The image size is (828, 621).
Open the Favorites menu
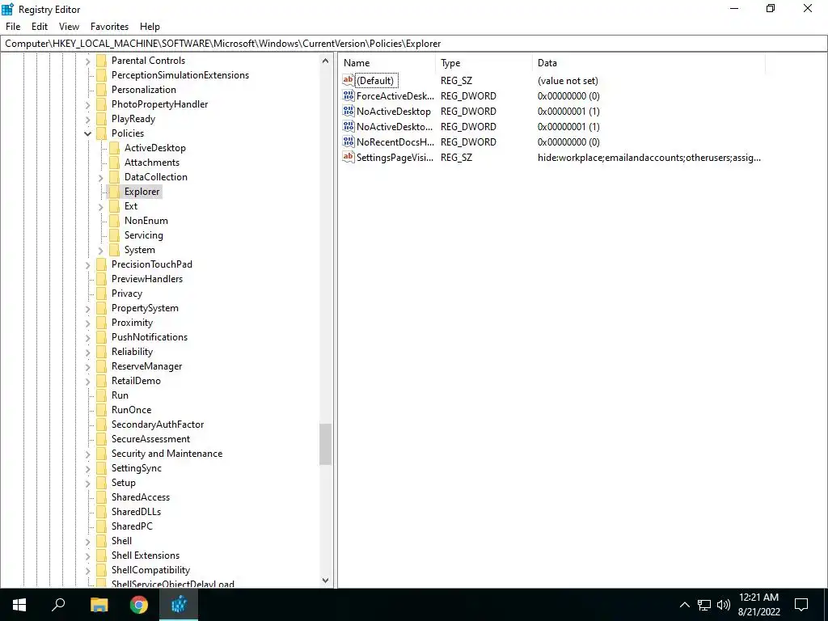pos(109,27)
